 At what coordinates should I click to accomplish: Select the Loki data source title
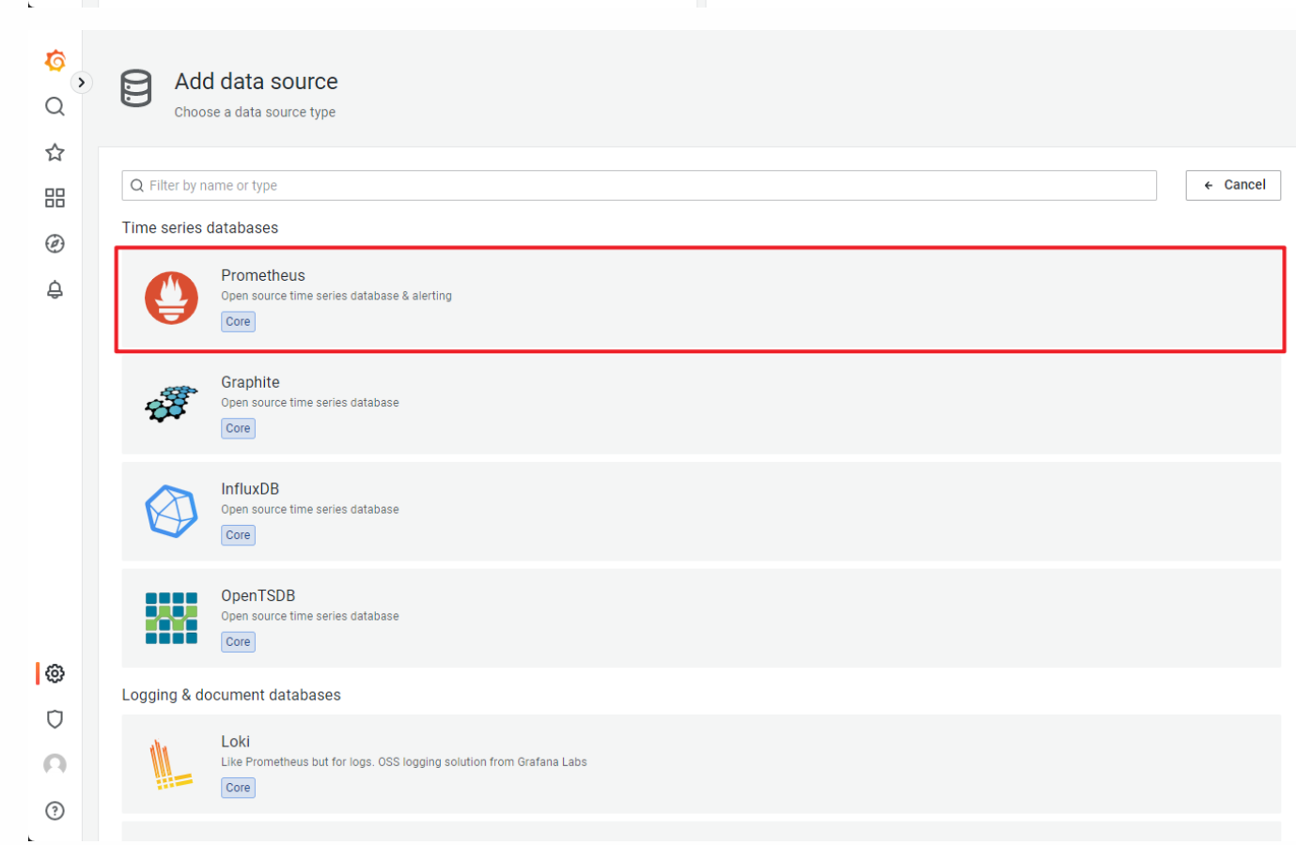click(x=236, y=742)
